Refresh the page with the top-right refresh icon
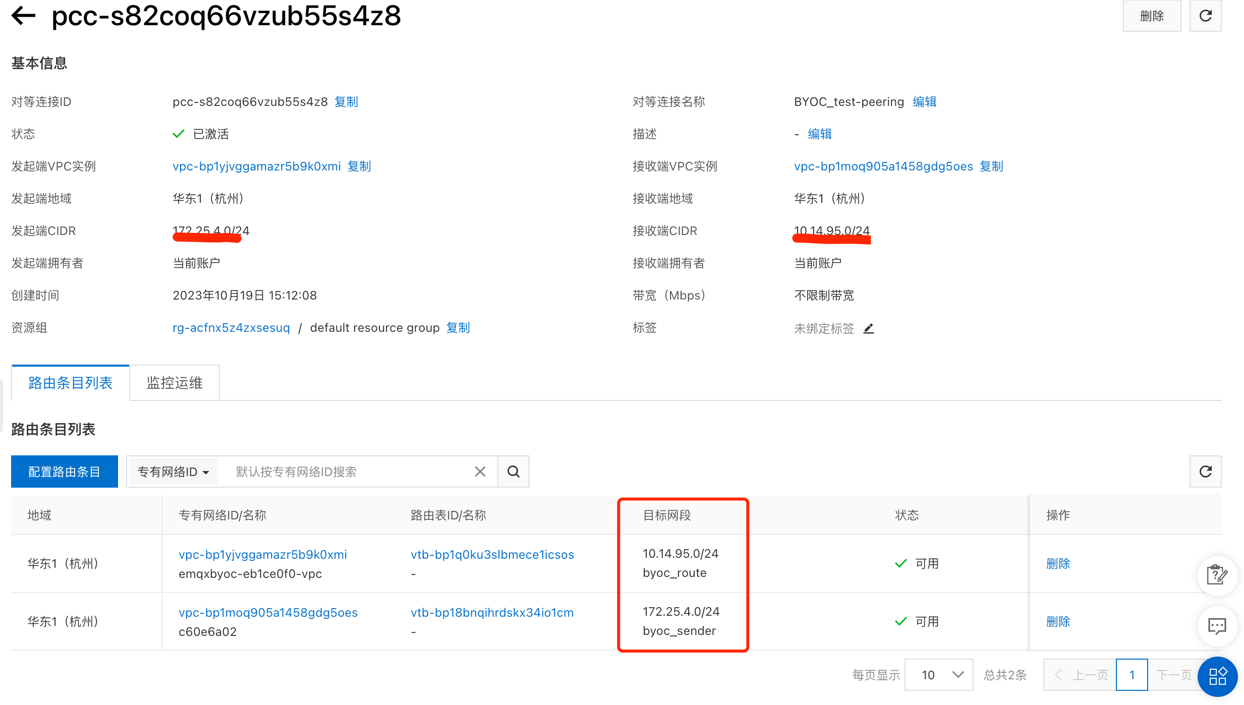Screen dimensions: 1244x705 click(1205, 16)
